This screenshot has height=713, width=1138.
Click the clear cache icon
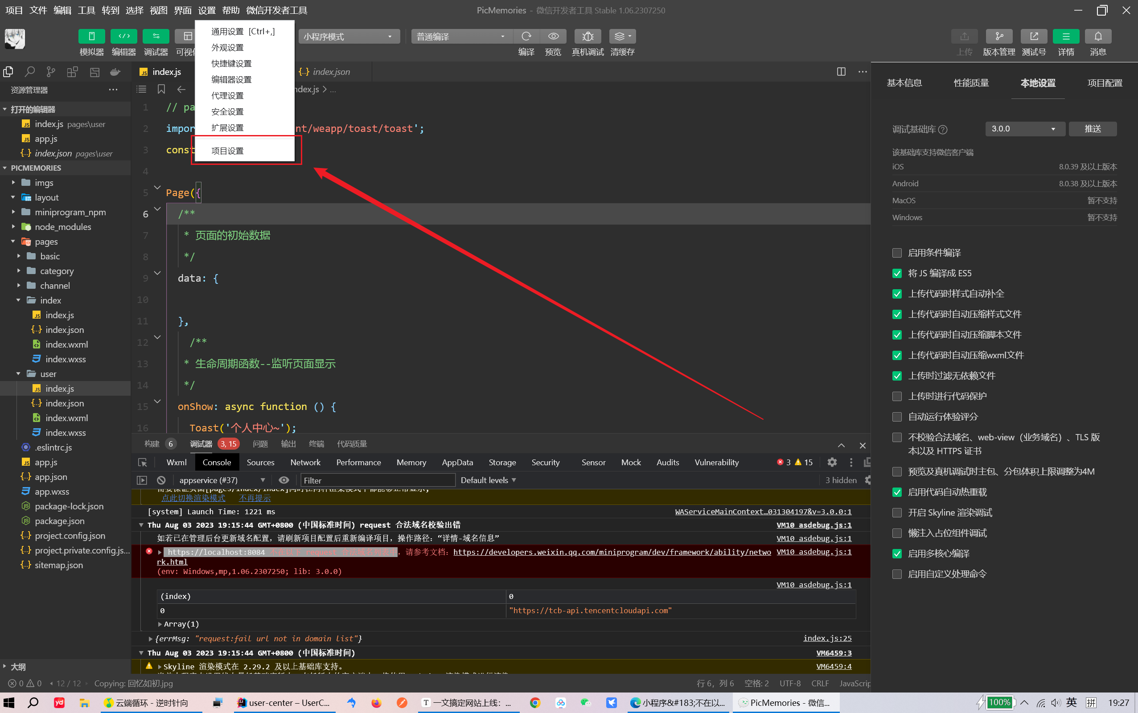[622, 36]
